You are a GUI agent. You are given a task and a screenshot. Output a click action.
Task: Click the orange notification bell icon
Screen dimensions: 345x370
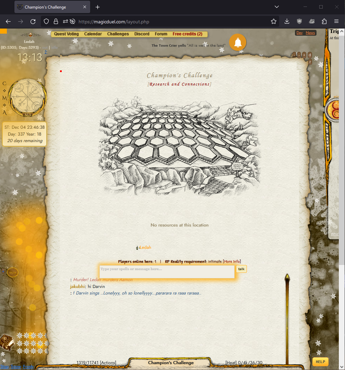pos(238,43)
